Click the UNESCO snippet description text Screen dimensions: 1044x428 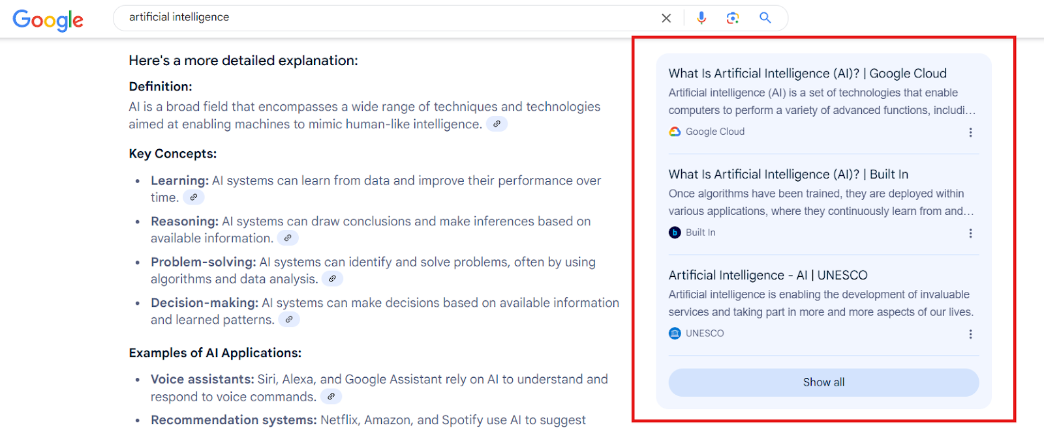(x=821, y=304)
